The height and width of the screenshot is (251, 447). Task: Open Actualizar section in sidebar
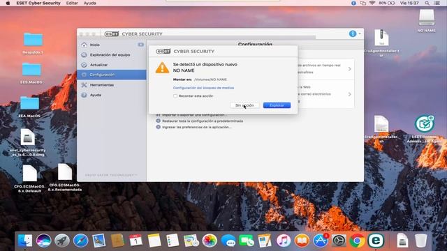112,65
